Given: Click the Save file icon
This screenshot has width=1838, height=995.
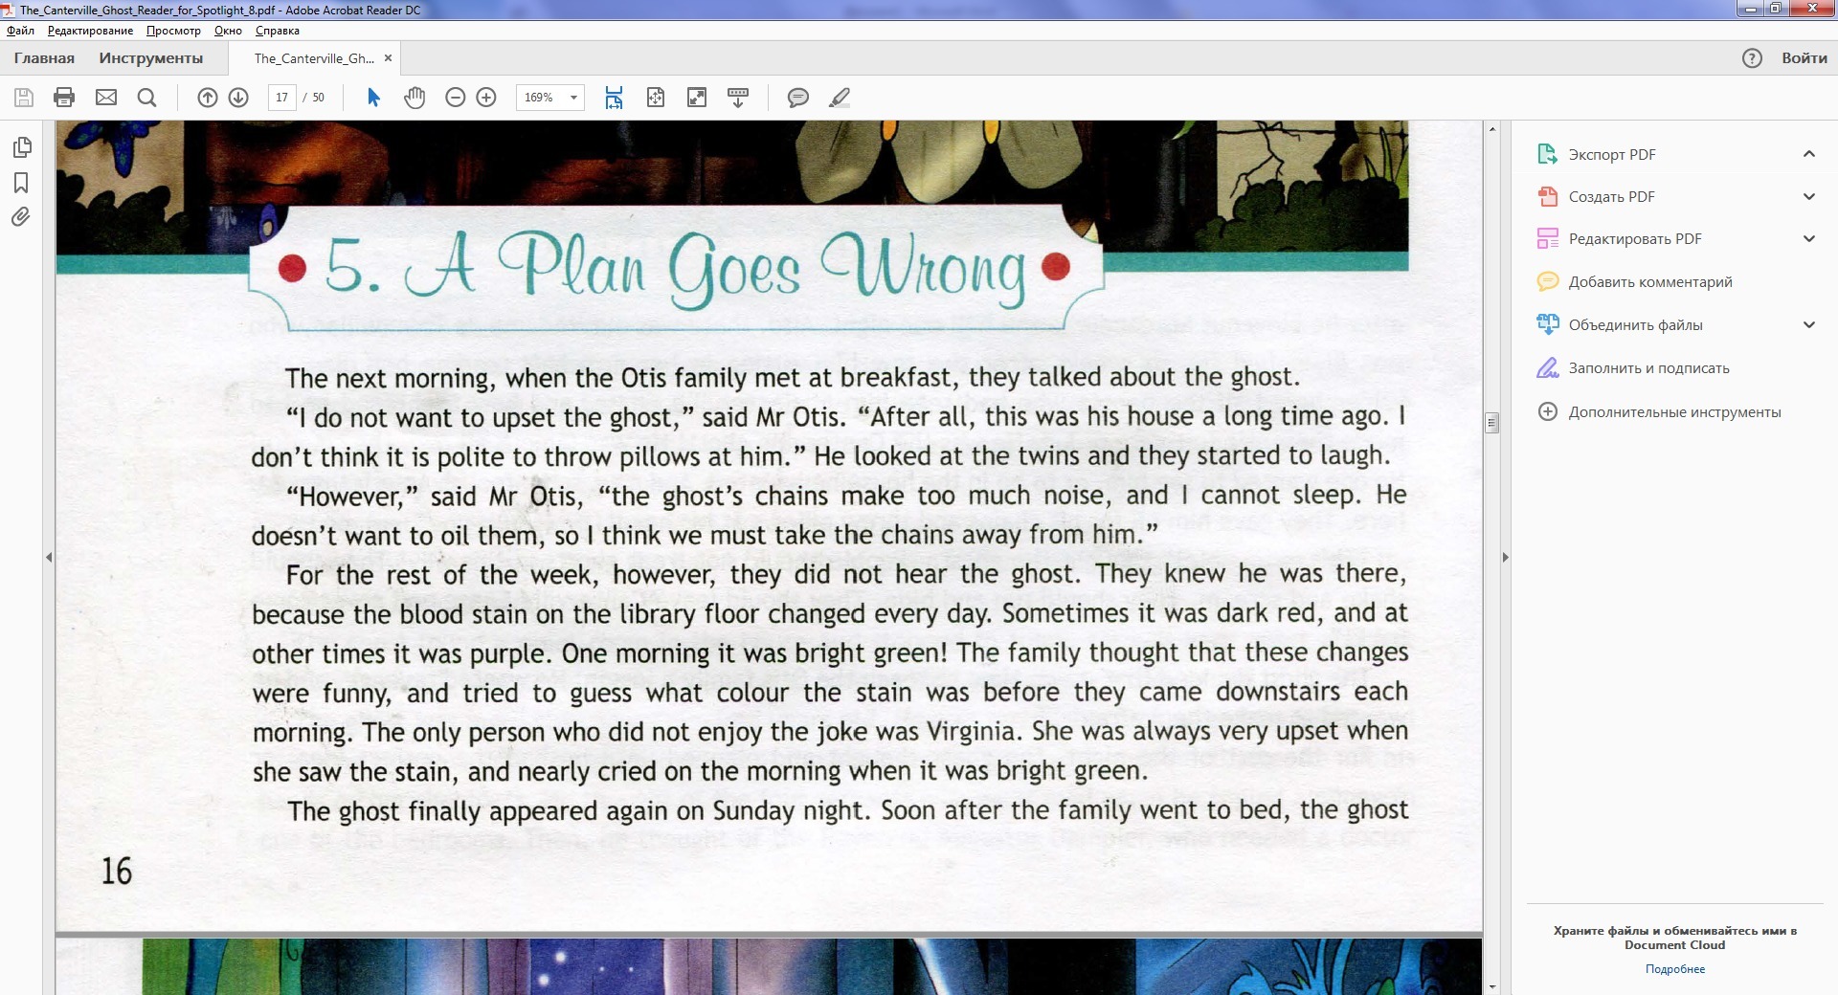Looking at the screenshot, I should tap(24, 98).
